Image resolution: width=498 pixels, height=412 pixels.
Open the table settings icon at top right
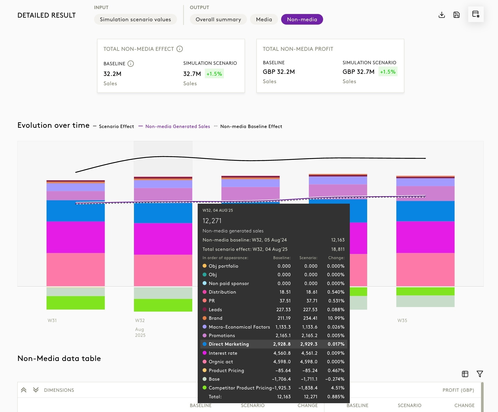(x=476, y=14)
